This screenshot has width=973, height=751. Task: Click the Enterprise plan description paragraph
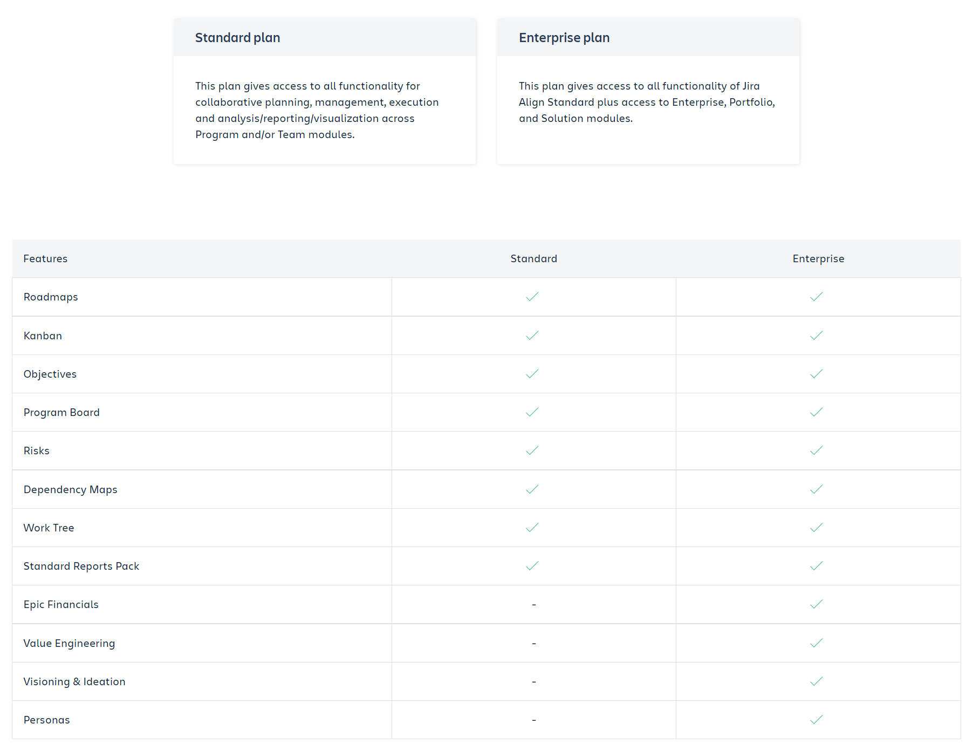click(x=647, y=102)
